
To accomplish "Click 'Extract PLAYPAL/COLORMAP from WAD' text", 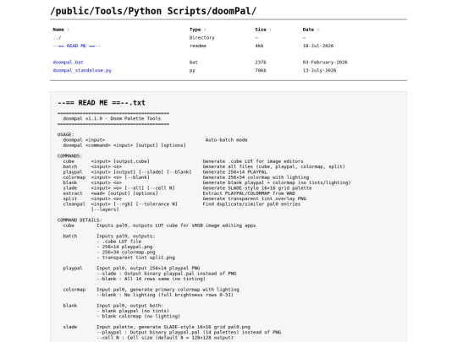I will [249, 193].
